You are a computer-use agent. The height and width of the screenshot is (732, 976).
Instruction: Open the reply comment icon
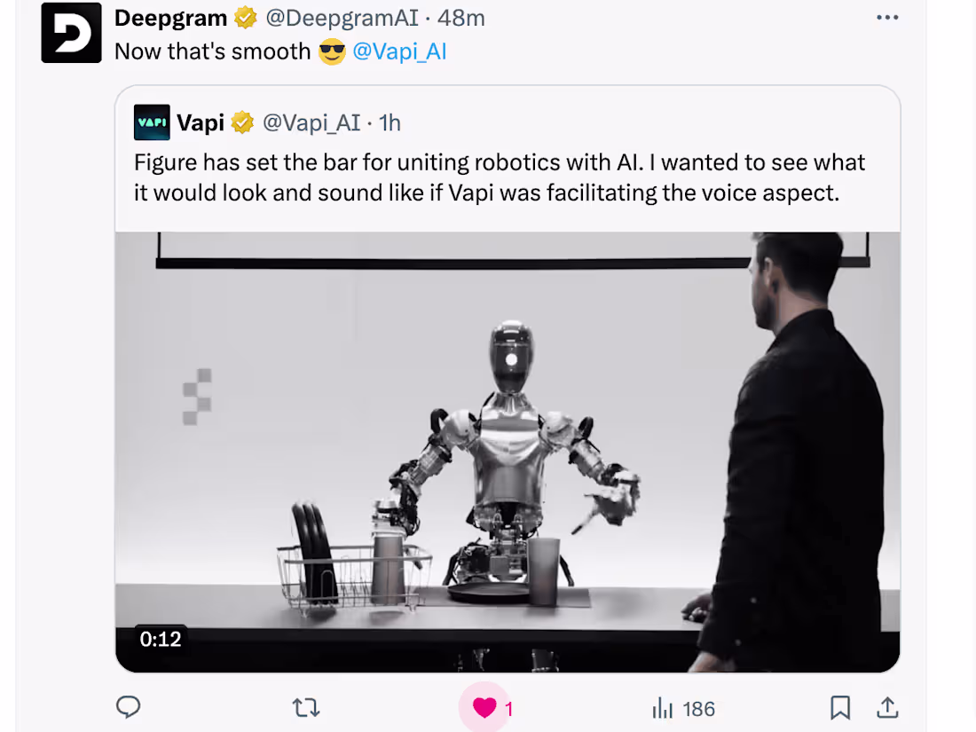[129, 707]
